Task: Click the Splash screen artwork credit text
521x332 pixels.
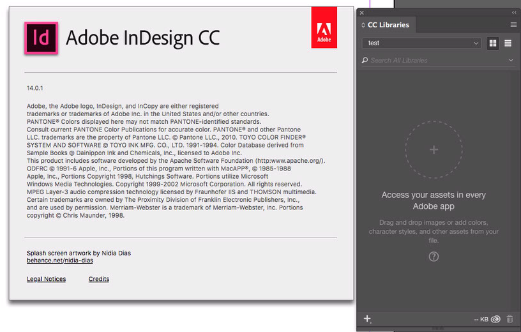Action: pyautogui.click(x=79, y=253)
